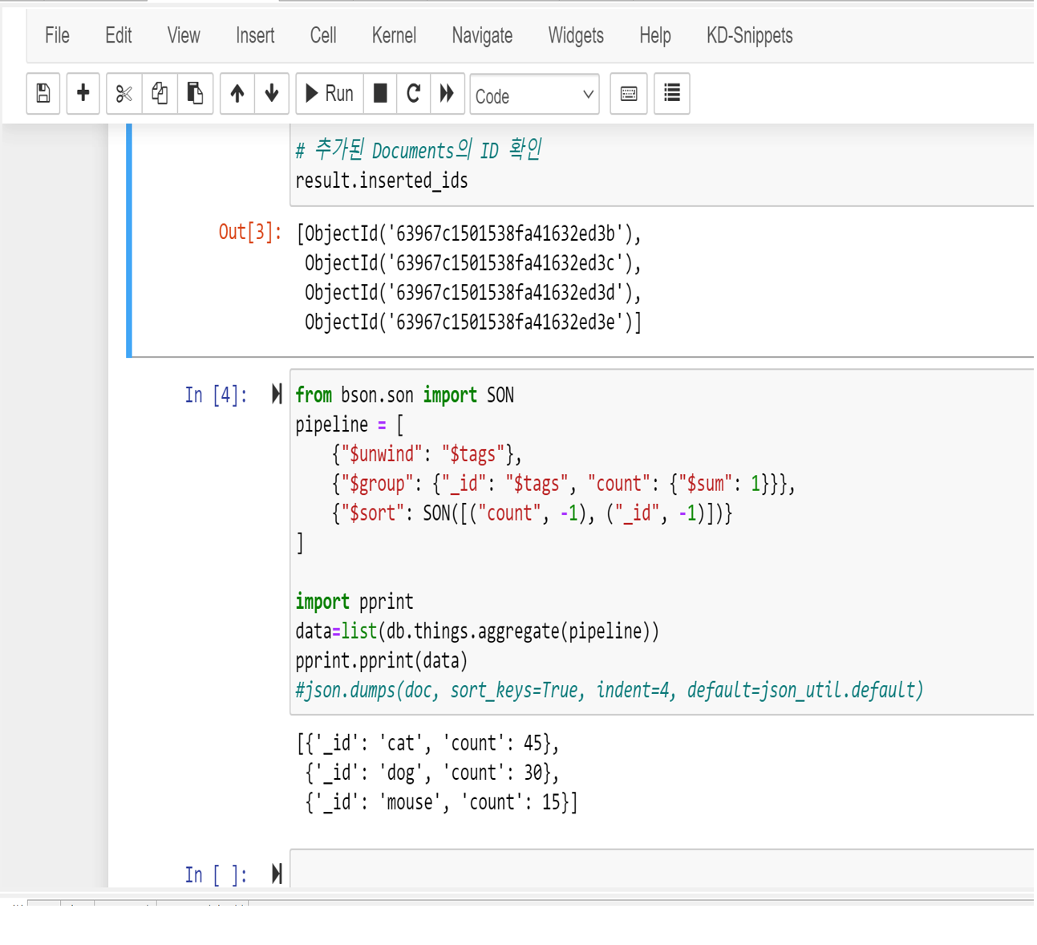Copy selected cells using the copy icon
The width and height of the screenshot is (1037, 945).
160,94
